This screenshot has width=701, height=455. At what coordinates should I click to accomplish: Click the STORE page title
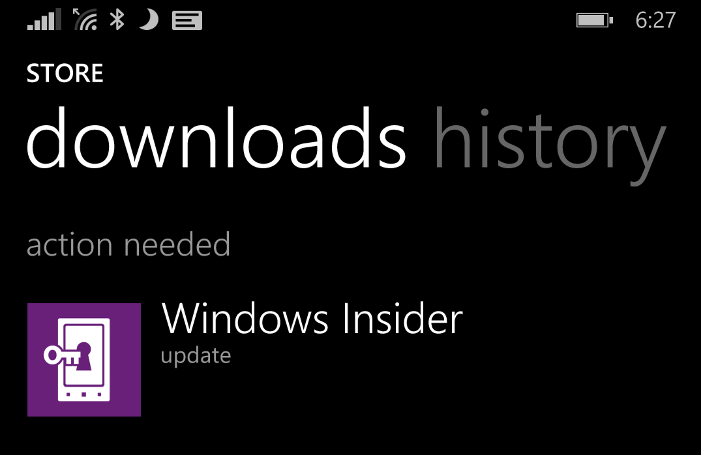click(x=65, y=73)
